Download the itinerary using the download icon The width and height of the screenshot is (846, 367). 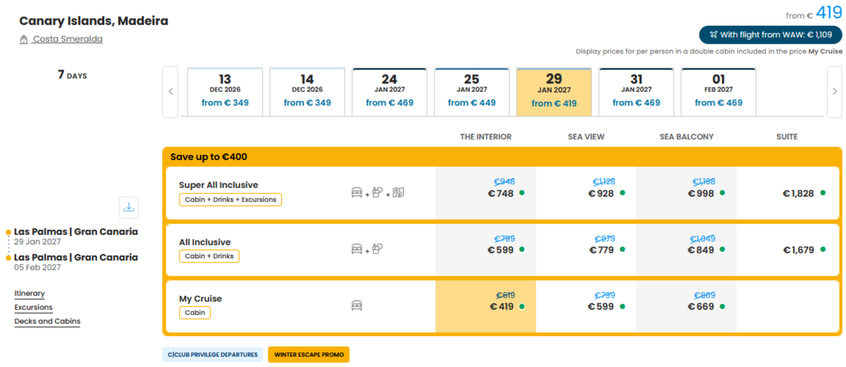(x=129, y=207)
